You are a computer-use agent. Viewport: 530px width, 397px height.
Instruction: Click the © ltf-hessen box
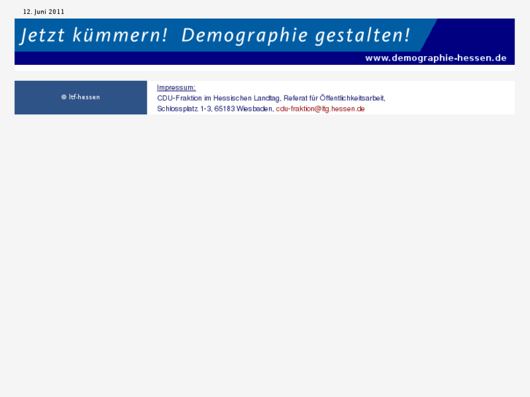click(81, 98)
